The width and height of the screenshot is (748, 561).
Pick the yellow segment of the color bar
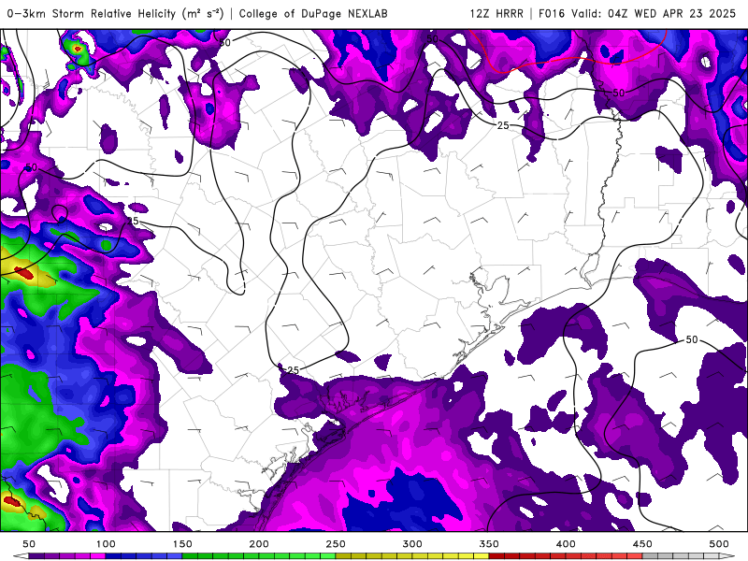[412, 556]
